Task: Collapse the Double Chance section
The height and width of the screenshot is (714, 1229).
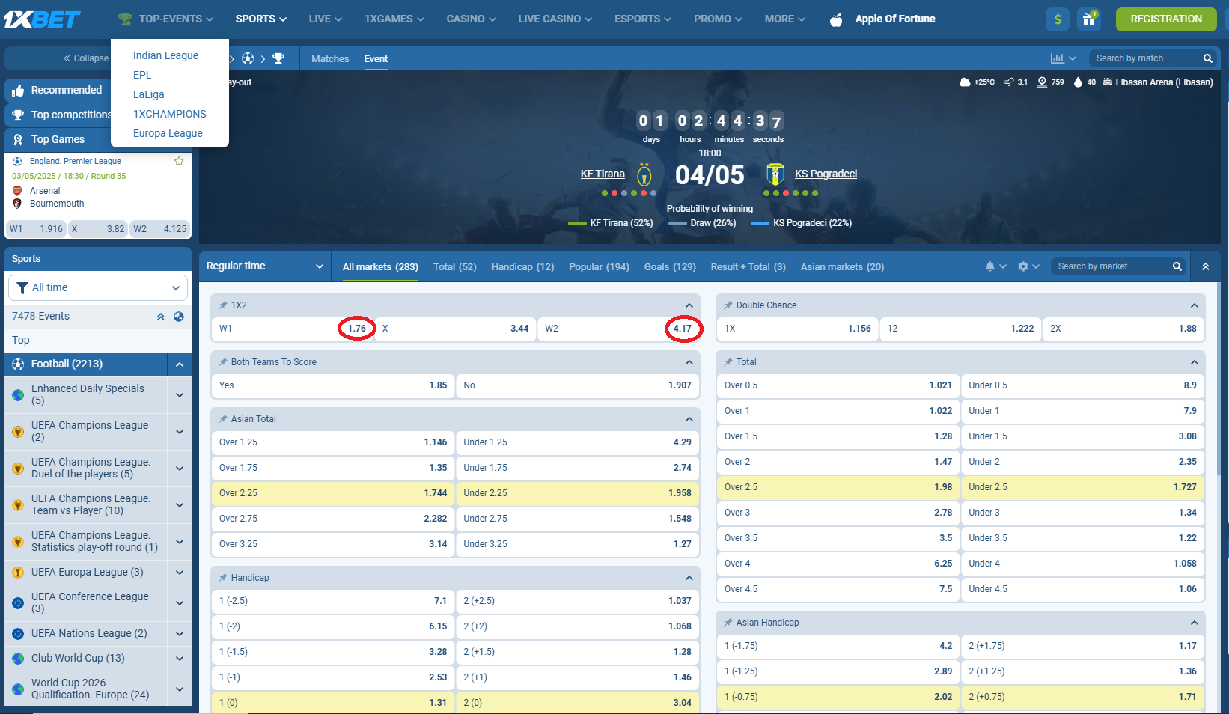Action: (1194, 305)
